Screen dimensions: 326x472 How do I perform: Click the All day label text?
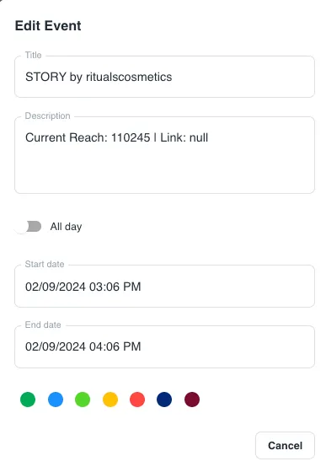tap(66, 227)
